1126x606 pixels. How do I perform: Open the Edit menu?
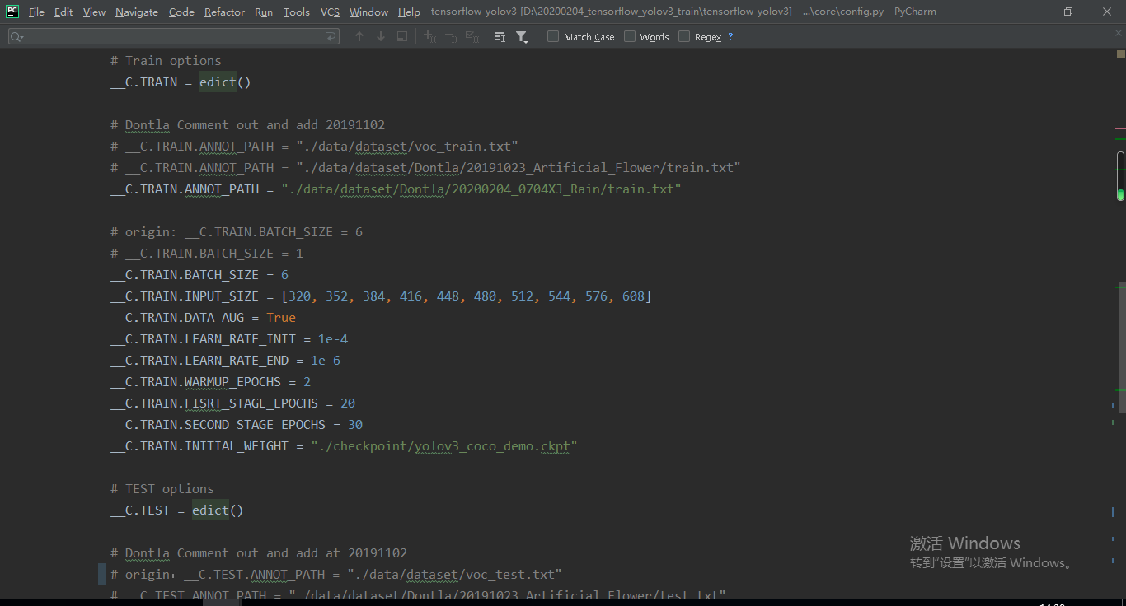[63, 12]
